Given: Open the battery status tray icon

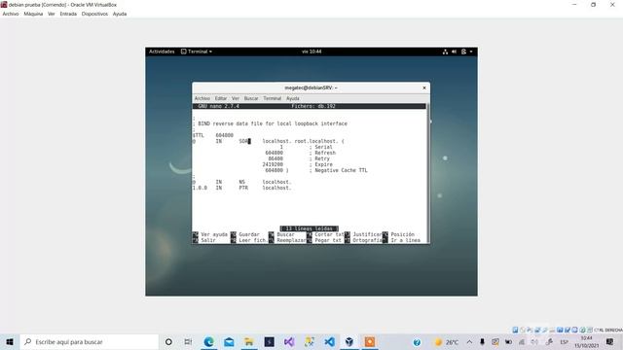Looking at the screenshot, I should tap(508, 342).
